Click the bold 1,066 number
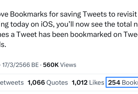 (36, 83)
